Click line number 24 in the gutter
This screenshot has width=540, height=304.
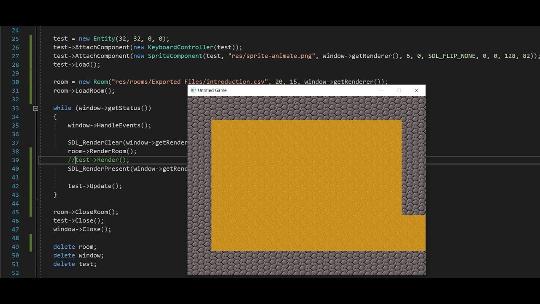point(15,30)
